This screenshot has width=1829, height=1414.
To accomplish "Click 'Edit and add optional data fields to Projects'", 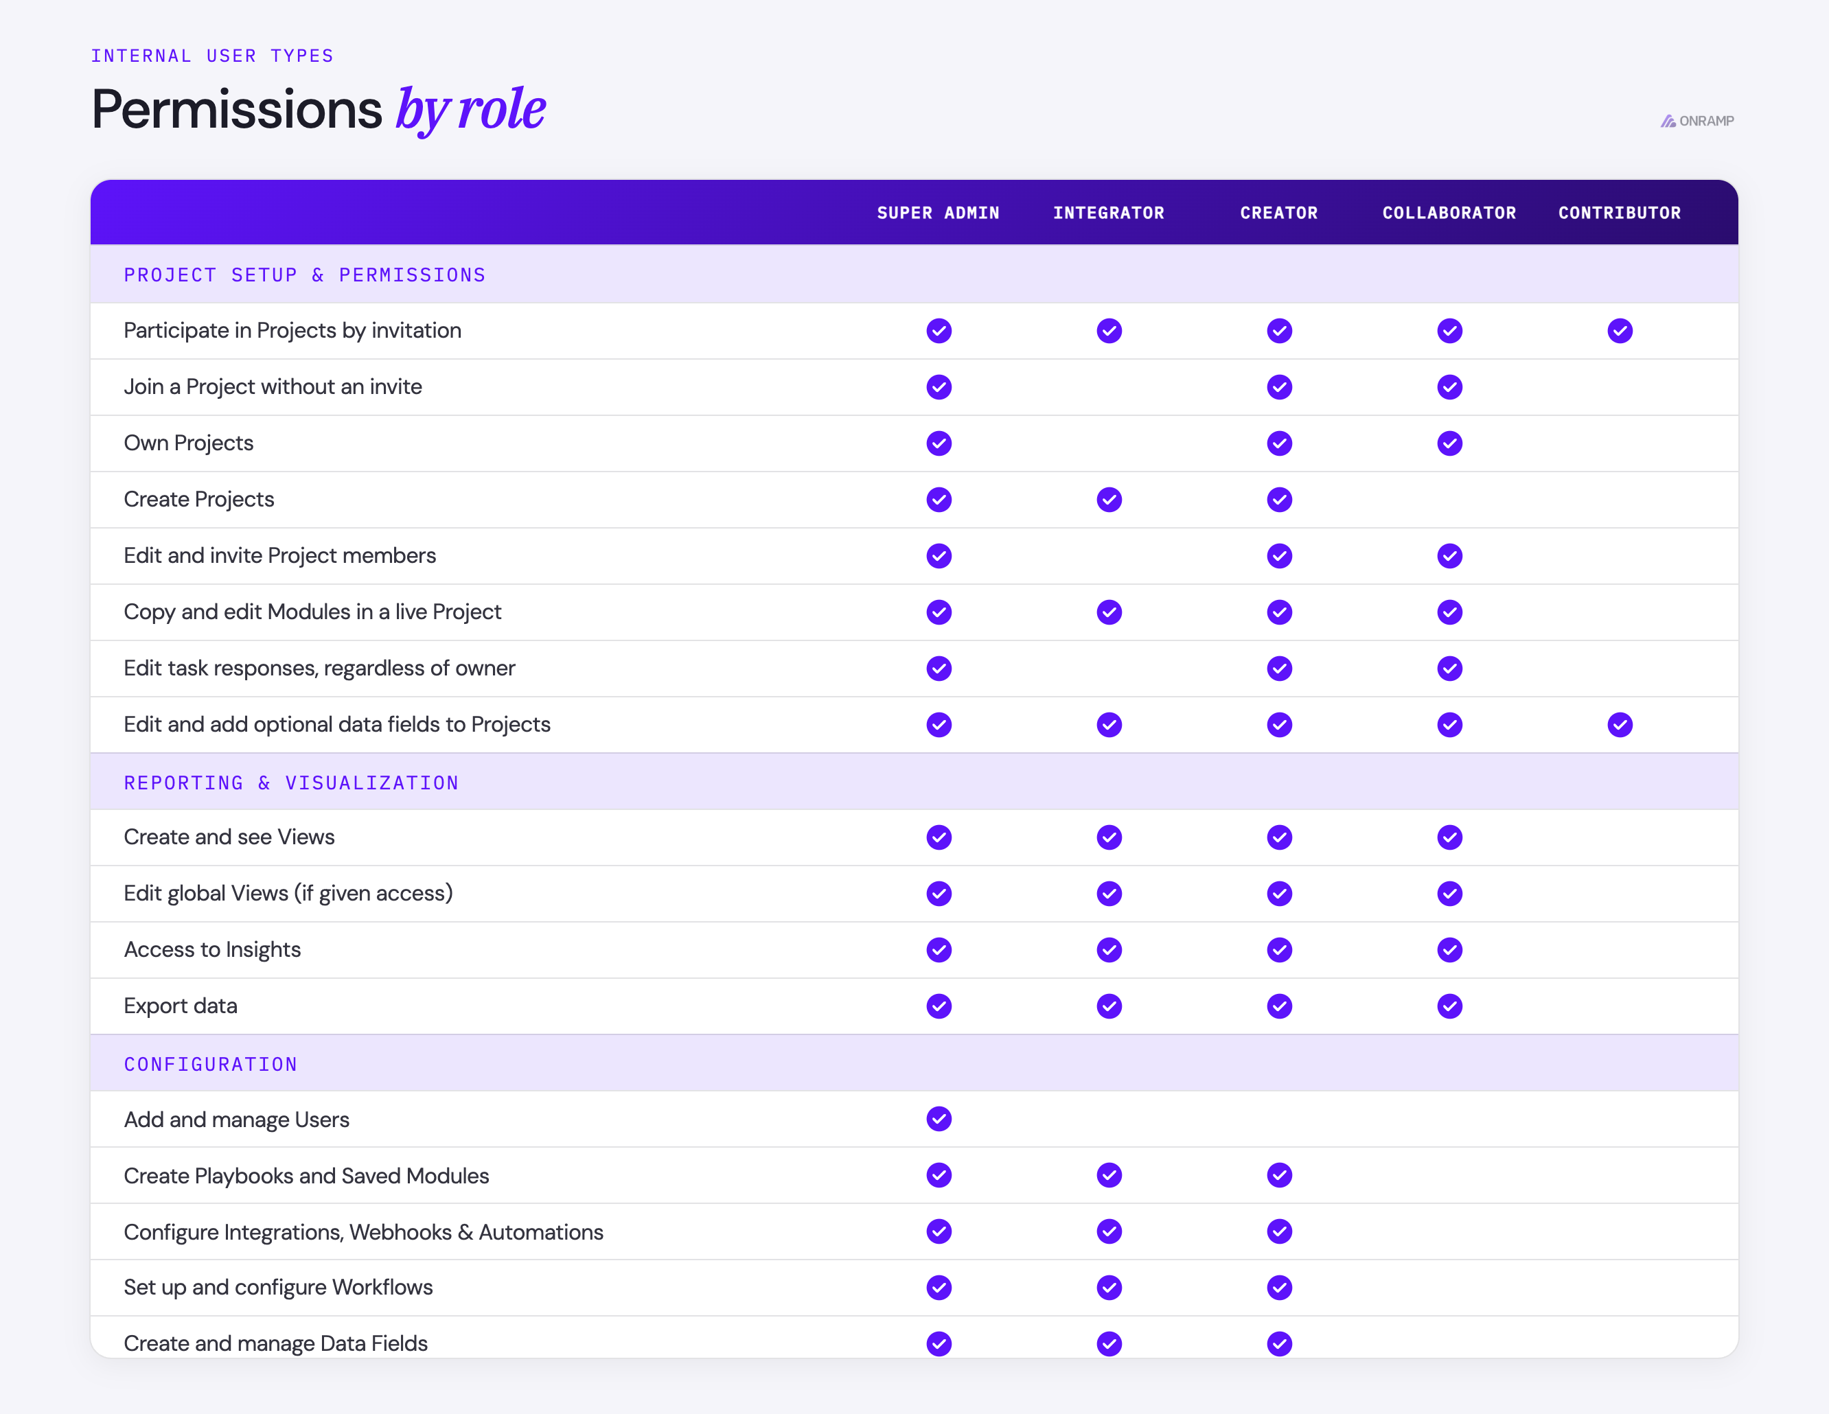I will click(x=336, y=724).
